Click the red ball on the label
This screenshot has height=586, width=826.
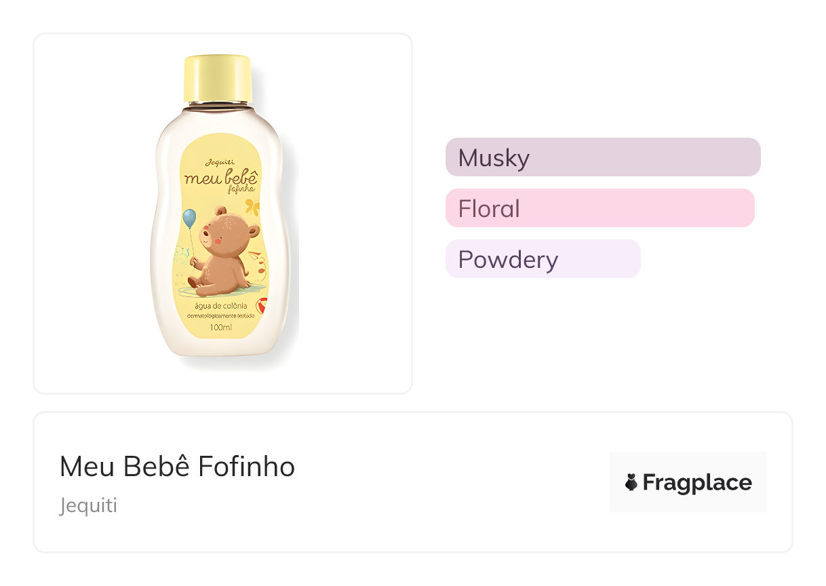coord(264,307)
